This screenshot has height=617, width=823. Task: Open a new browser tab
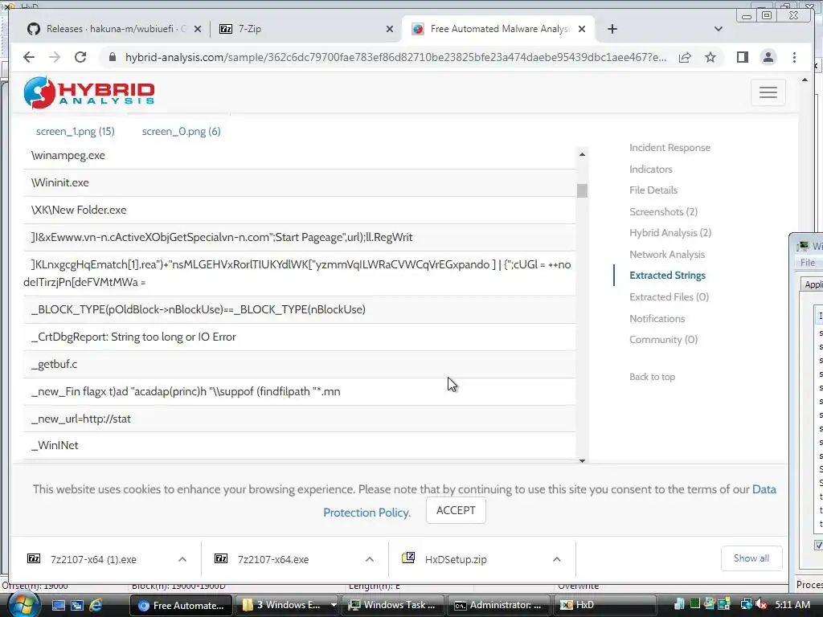612,29
